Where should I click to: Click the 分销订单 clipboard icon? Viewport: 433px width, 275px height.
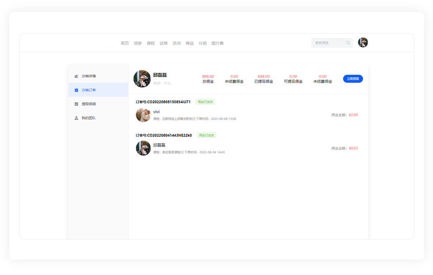tap(77, 90)
